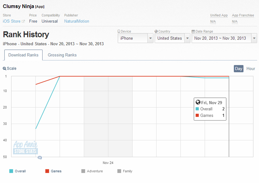Screen dimensions: 259x183
Task: Click the Country globe icon
Action: coord(156,31)
